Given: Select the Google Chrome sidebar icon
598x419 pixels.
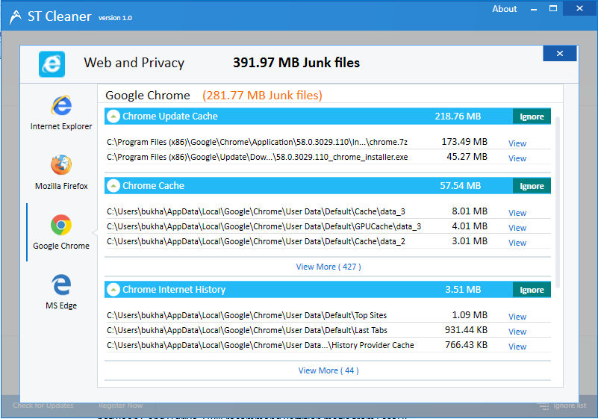Looking at the screenshot, I should (61, 225).
